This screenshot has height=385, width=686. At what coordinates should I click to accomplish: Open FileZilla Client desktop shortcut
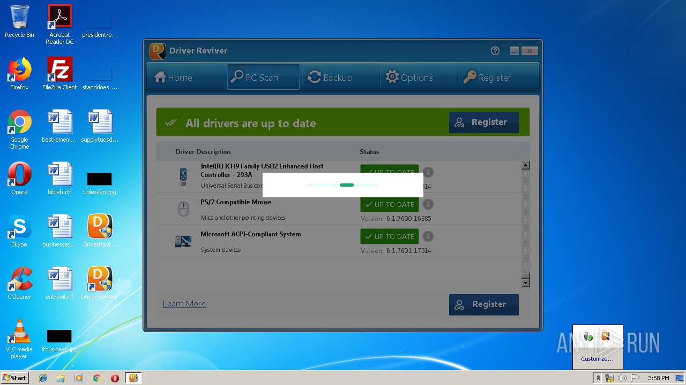59,74
